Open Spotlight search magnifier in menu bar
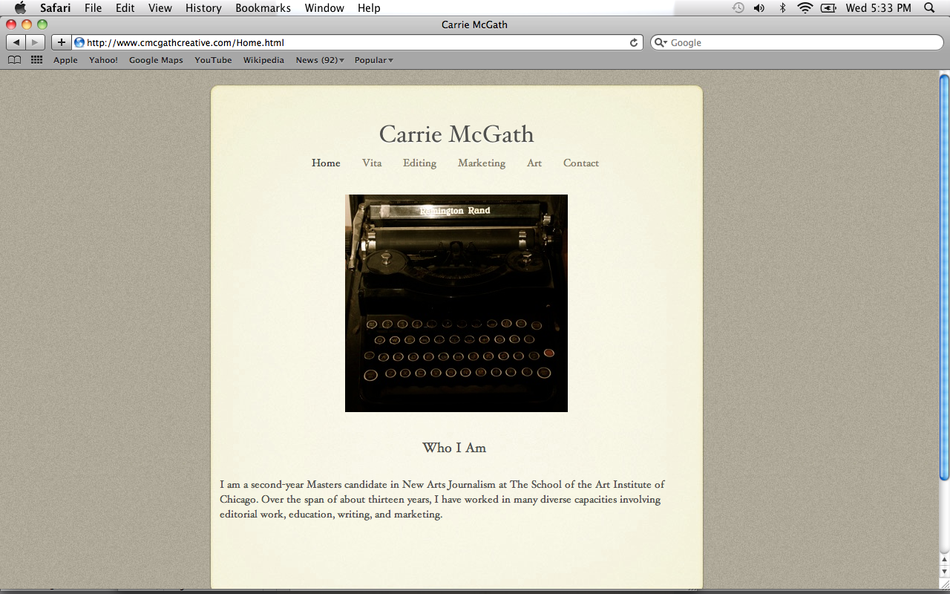 tap(929, 8)
